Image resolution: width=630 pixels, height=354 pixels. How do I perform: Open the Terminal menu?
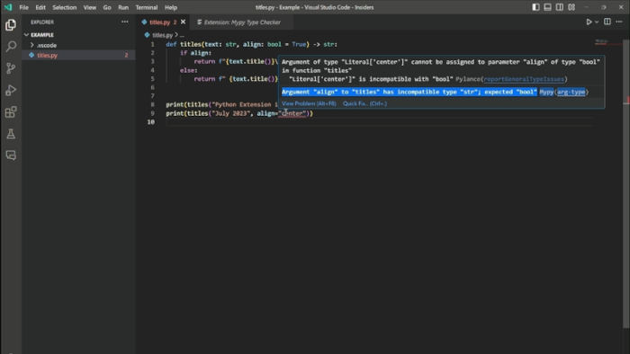(x=146, y=7)
